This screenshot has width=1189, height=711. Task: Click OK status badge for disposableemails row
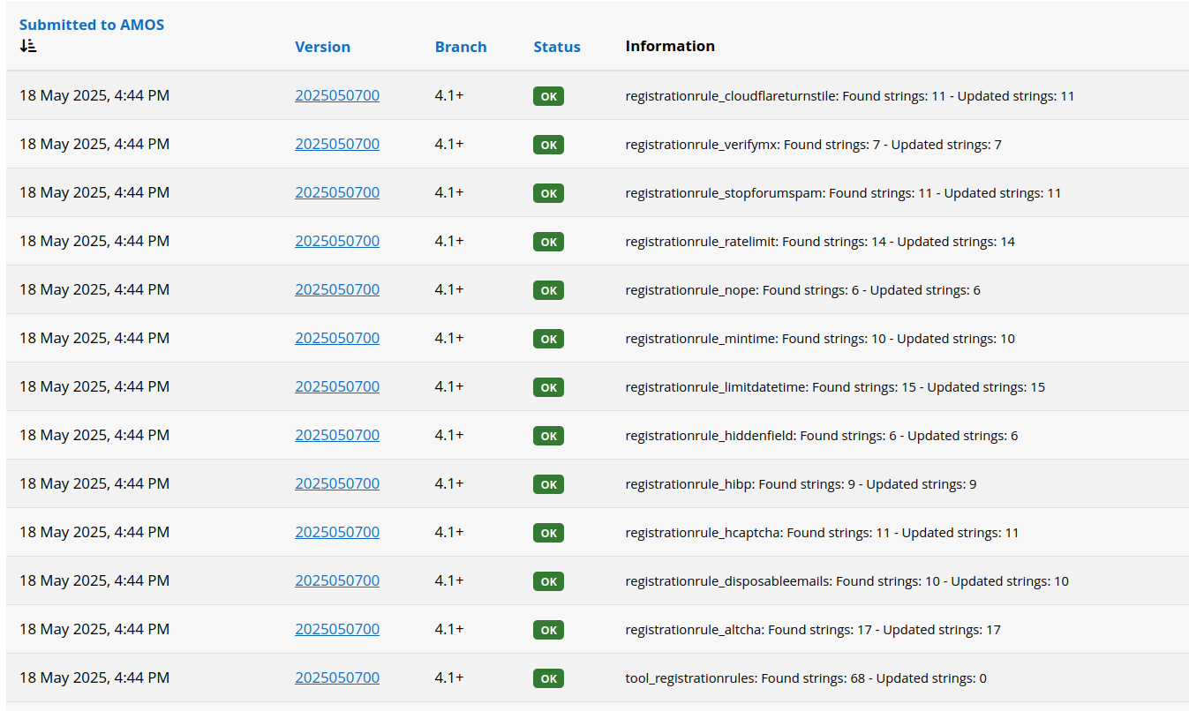[x=548, y=581]
